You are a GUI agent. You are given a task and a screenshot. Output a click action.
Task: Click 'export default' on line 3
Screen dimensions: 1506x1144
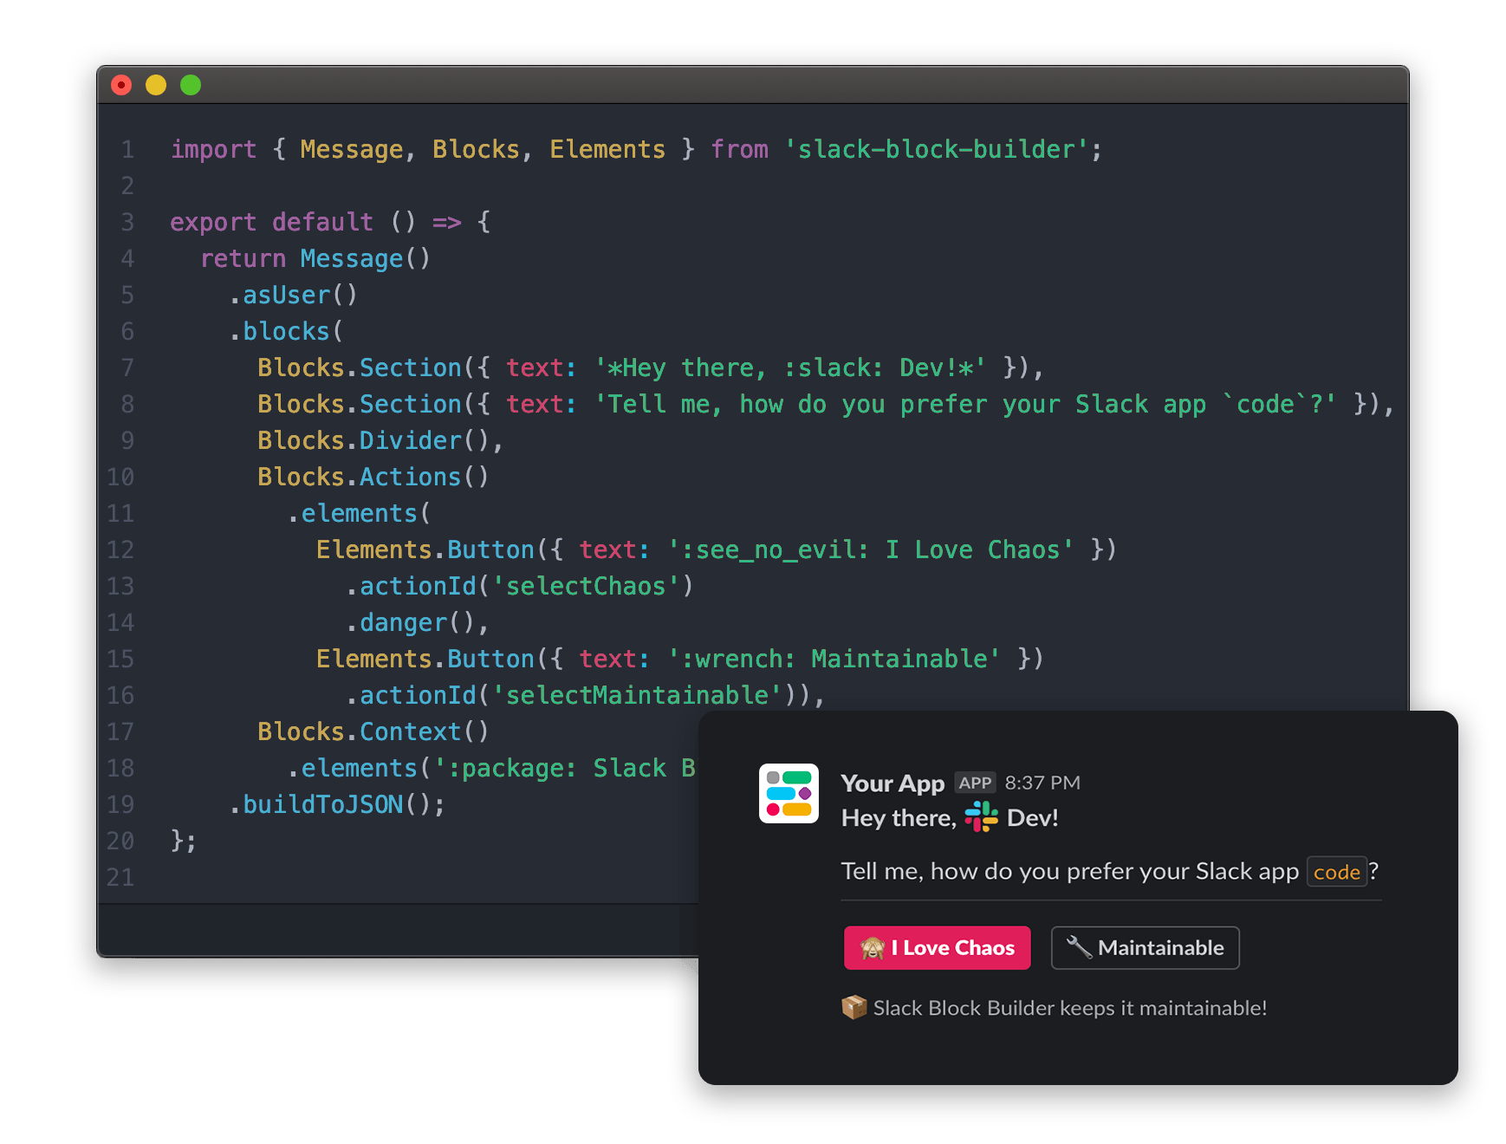pyautogui.click(x=271, y=222)
